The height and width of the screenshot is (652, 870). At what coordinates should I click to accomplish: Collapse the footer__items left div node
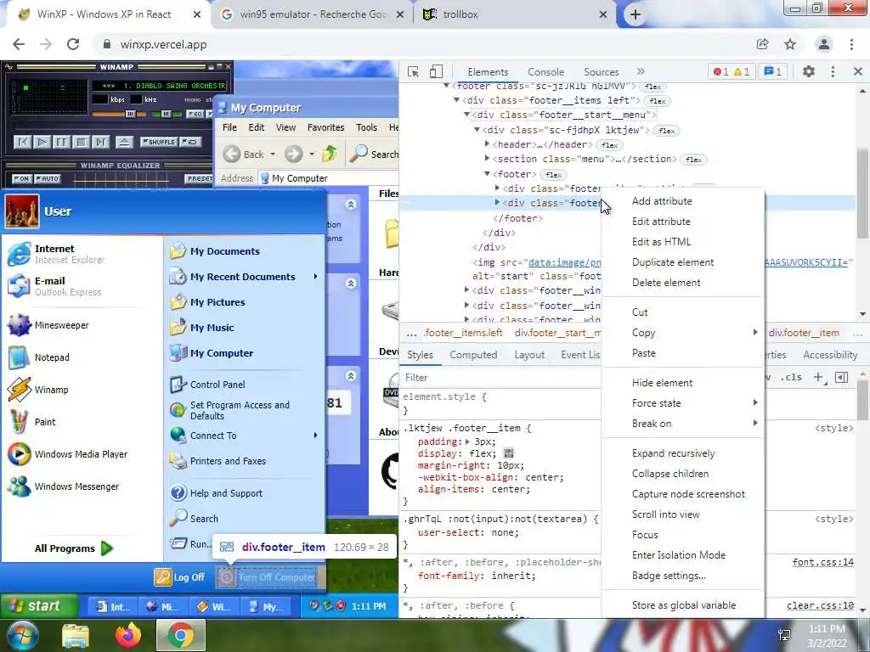tap(456, 100)
